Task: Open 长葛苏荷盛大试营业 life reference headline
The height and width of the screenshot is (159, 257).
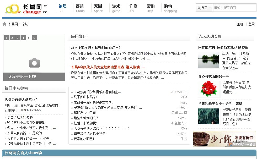Action: pyautogui.click(x=21, y=99)
